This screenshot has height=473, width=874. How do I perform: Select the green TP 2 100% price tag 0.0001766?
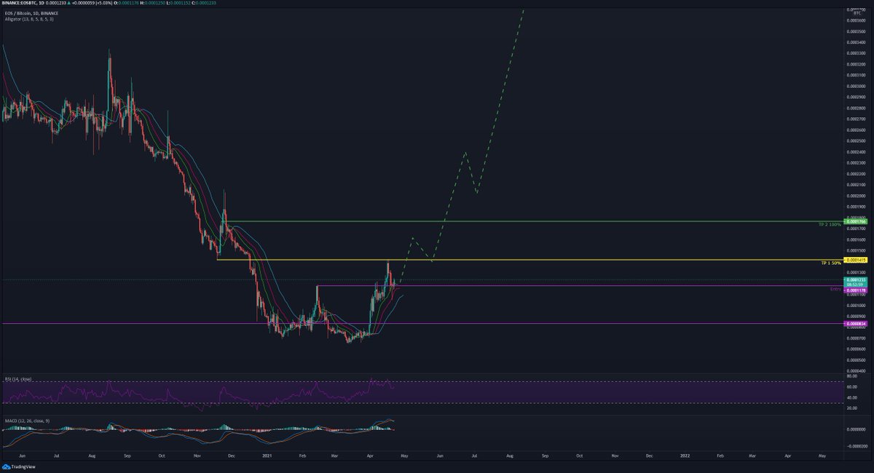tap(857, 221)
